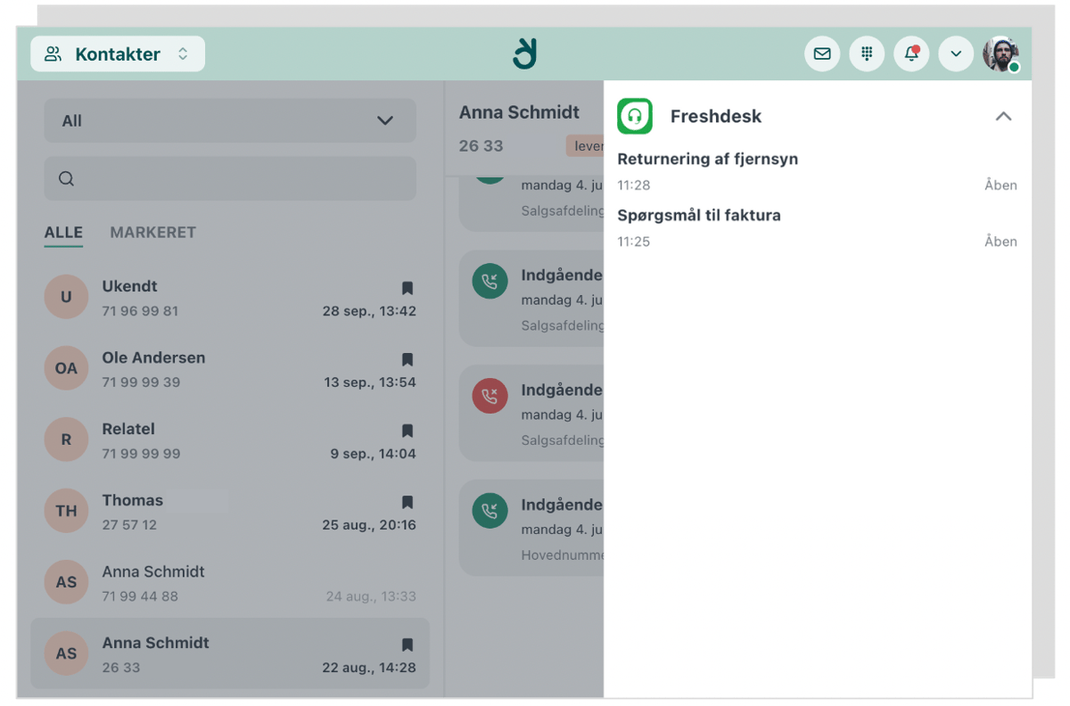Click the Freshdesk headset icon
The height and width of the screenshot is (706, 1070).
click(x=634, y=116)
